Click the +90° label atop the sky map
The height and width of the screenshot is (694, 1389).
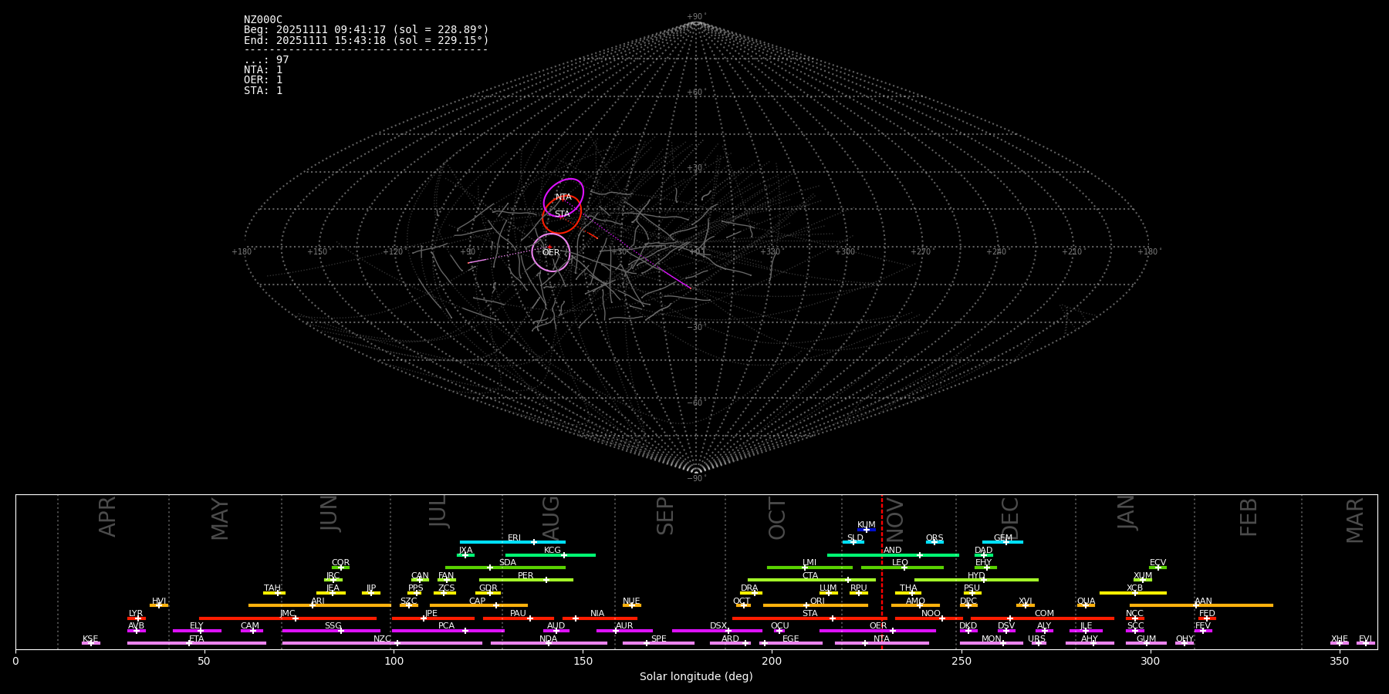point(696,17)
